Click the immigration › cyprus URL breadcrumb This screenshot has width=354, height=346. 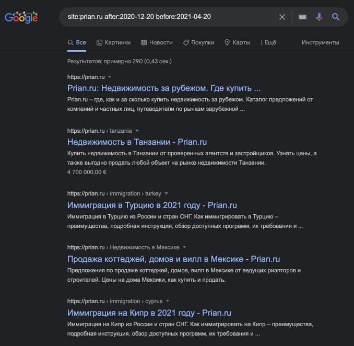pyautogui.click(x=136, y=301)
